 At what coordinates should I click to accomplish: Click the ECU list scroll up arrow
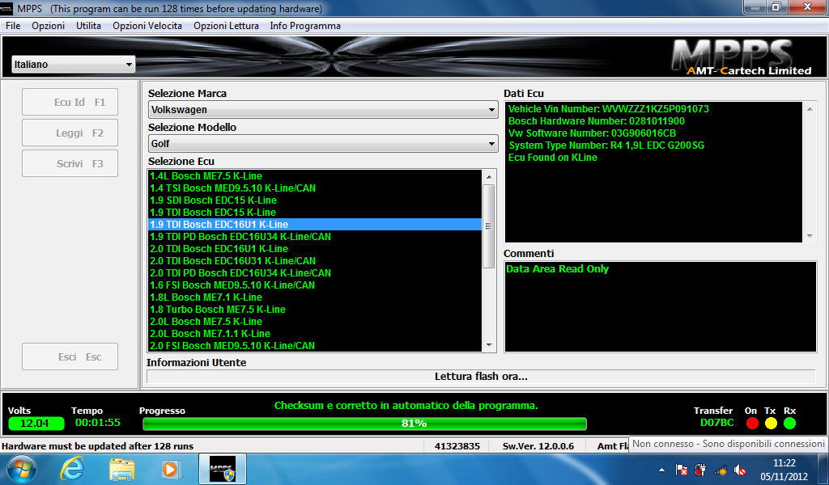488,177
